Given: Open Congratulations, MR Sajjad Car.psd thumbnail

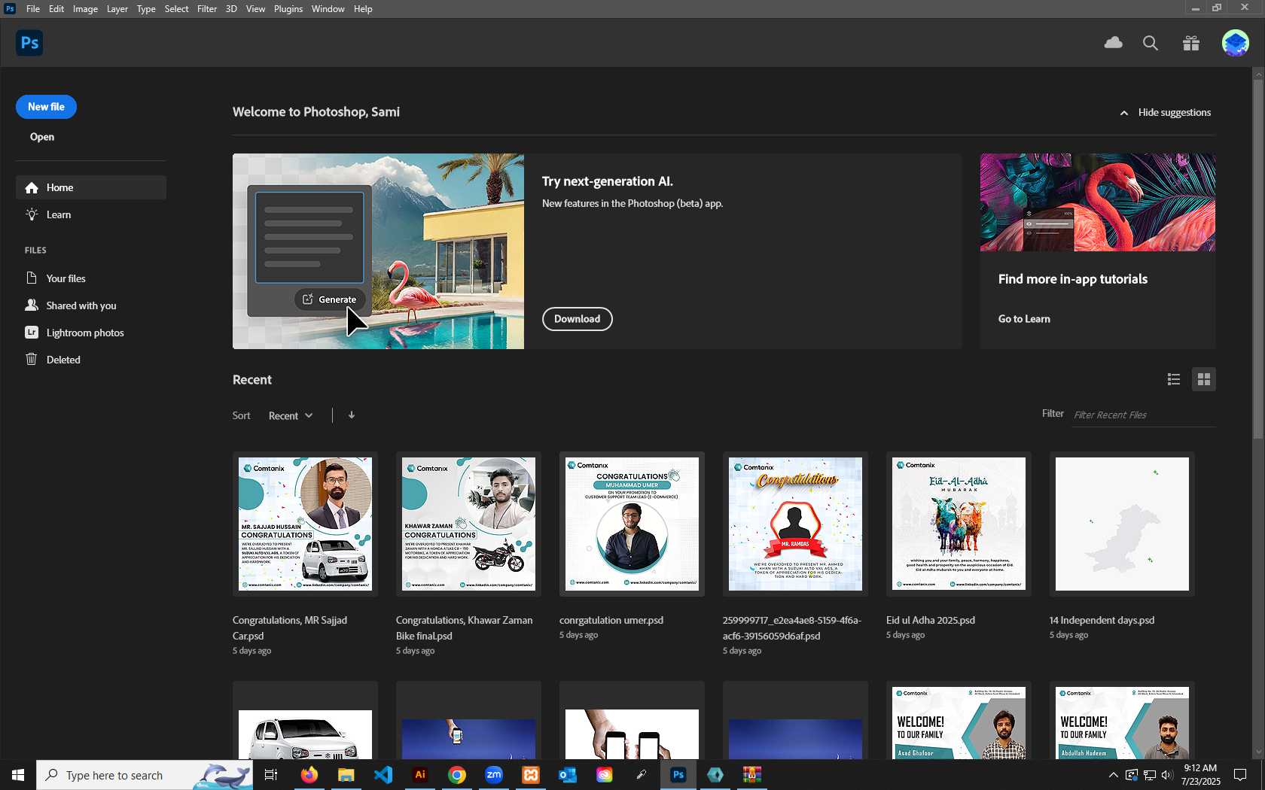Looking at the screenshot, I should (305, 524).
